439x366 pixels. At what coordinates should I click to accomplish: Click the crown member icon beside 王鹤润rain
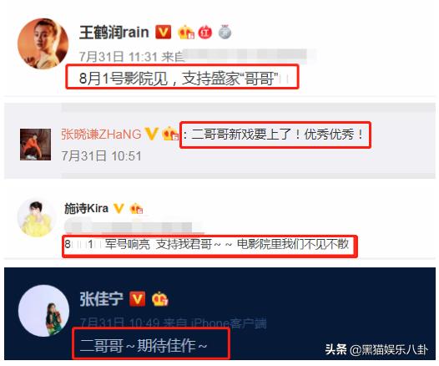coord(186,33)
